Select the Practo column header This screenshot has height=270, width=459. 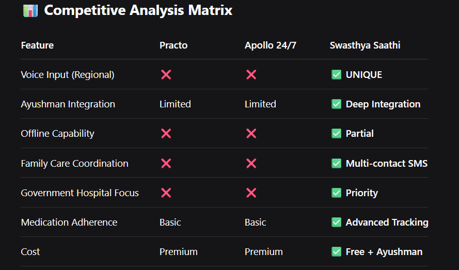tap(173, 45)
